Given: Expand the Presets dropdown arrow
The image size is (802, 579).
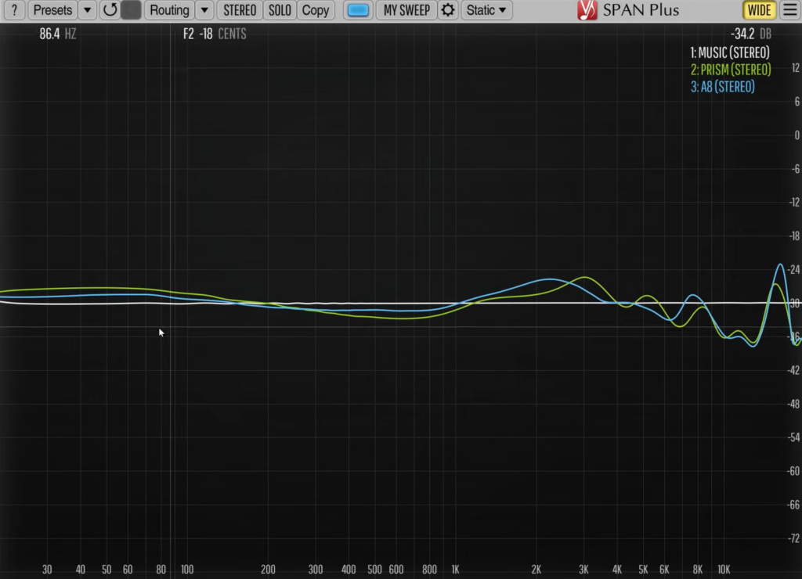Looking at the screenshot, I should point(88,10).
